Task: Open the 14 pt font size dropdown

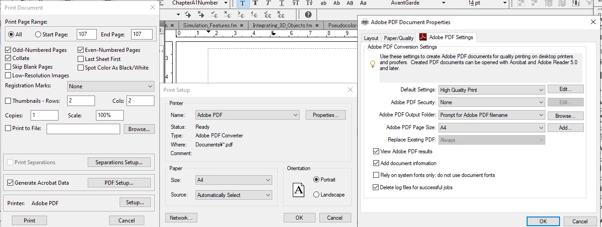Action: (x=504, y=3)
